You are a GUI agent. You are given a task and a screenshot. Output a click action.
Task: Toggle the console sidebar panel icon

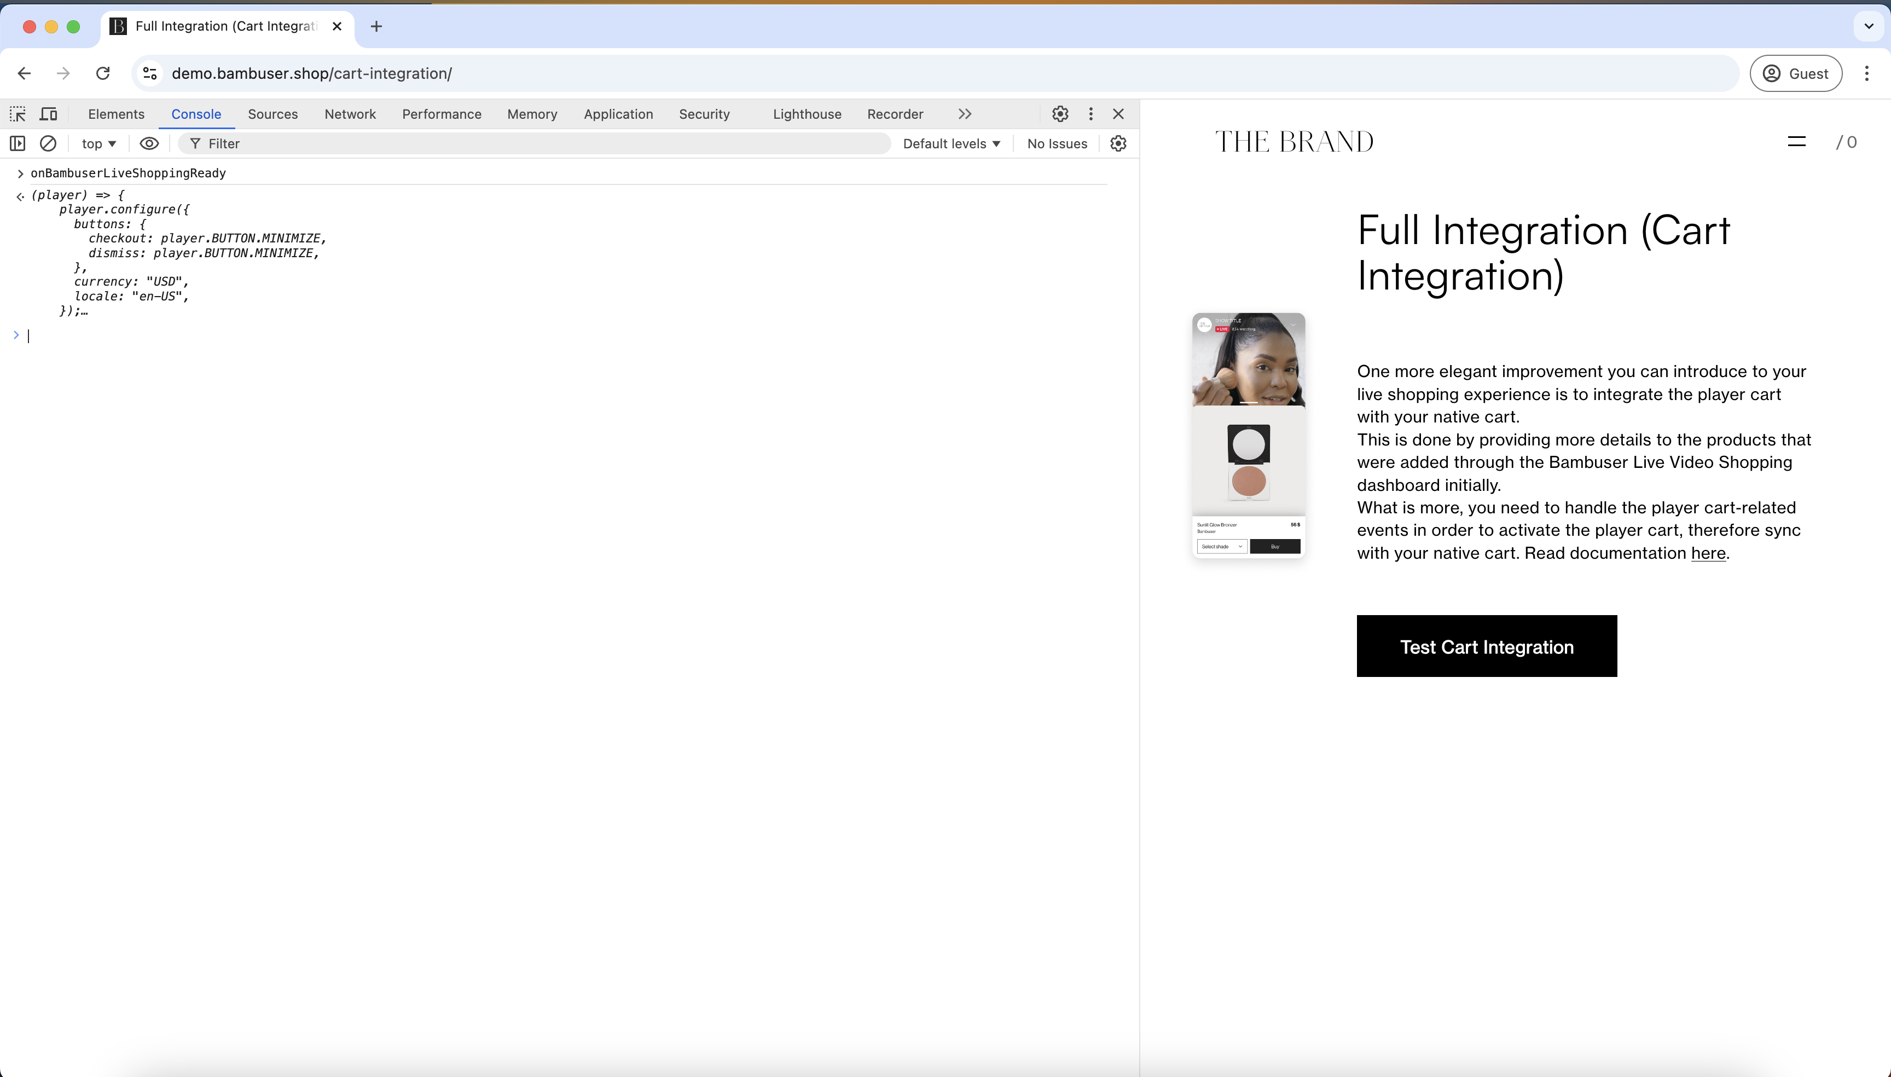[x=18, y=143]
